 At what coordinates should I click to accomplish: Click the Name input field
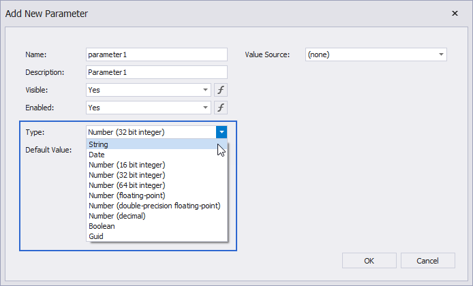click(x=157, y=54)
